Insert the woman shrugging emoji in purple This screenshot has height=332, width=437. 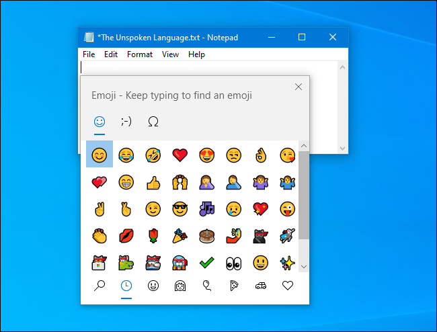click(261, 182)
